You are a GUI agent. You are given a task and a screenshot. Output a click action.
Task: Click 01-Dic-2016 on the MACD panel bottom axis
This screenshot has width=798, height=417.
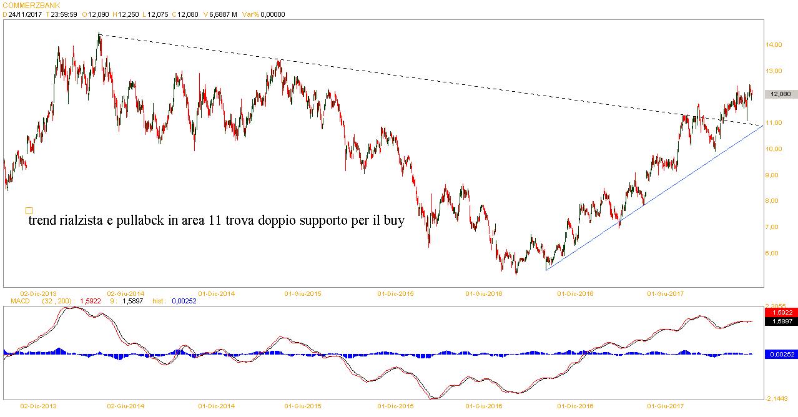[x=575, y=406]
